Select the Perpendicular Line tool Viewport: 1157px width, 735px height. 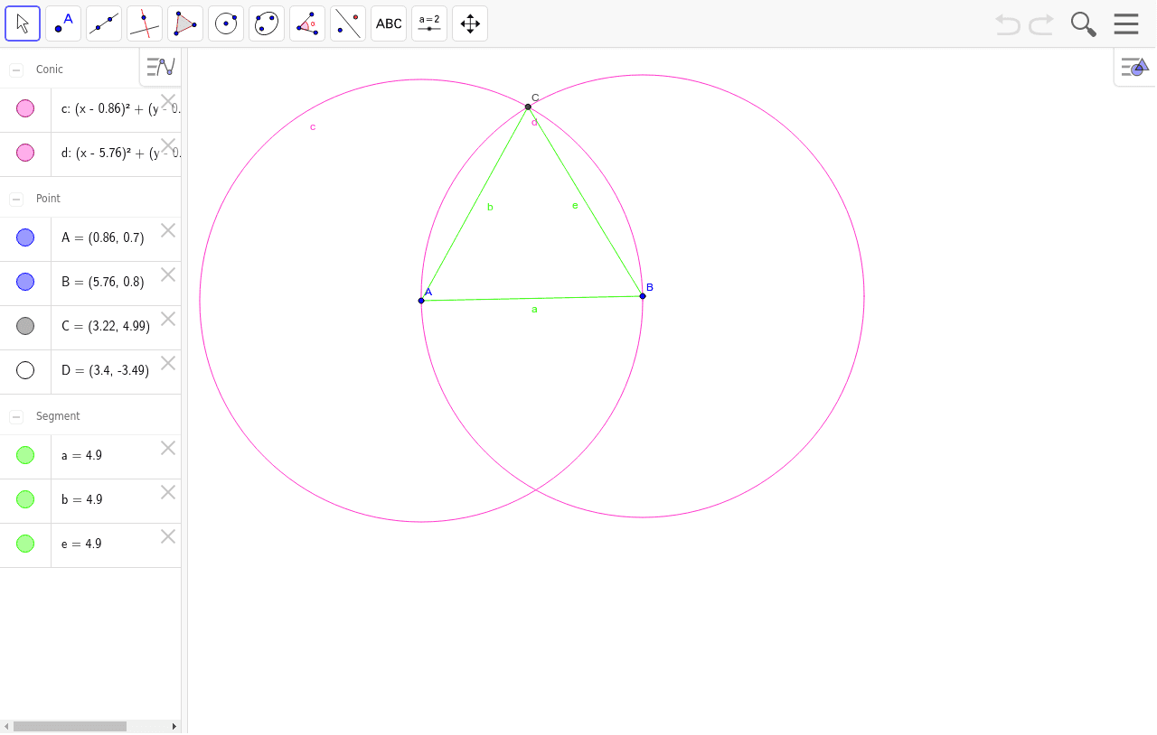point(145,23)
